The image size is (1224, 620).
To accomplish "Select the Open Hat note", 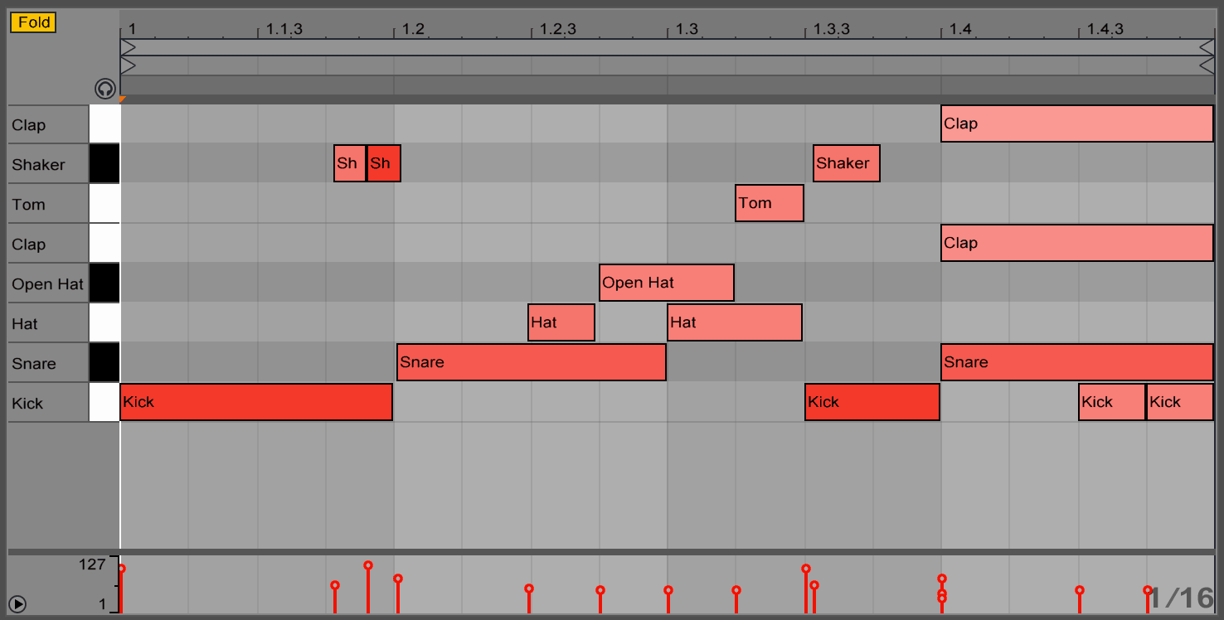I will click(x=667, y=283).
